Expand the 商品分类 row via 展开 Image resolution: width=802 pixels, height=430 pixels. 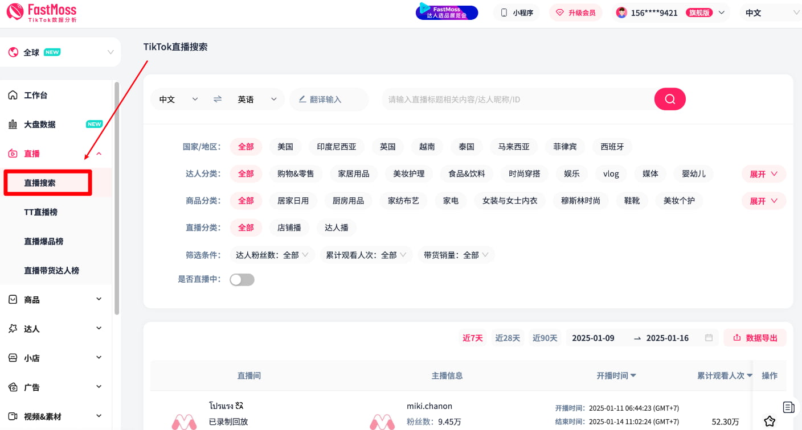(x=764, y=200)
